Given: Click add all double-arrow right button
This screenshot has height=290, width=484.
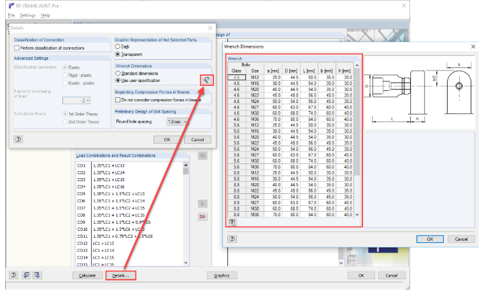Looking at the screenshot, I should [203, 217].
